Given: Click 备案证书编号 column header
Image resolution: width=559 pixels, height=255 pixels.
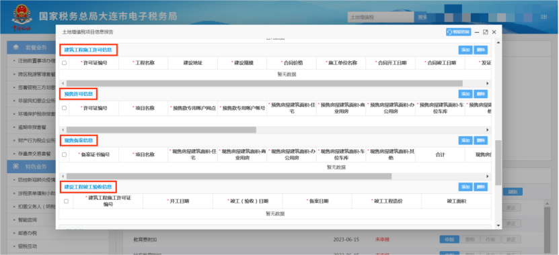Looking at the screenshot, I should click(x=94, y=155).
